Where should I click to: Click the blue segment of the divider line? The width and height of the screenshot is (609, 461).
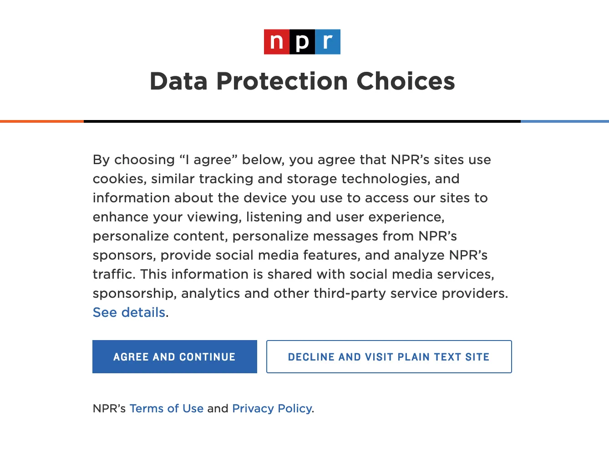[564, 121]
